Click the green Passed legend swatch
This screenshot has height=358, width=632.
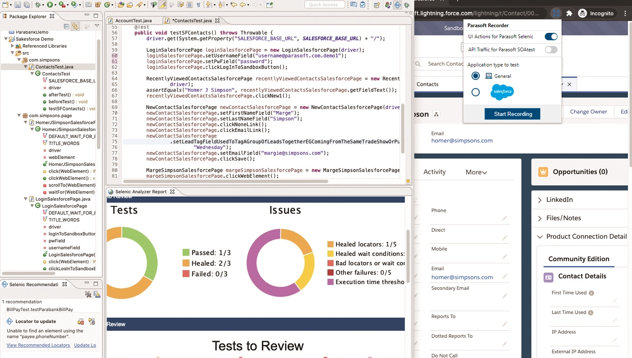(186, 252)
